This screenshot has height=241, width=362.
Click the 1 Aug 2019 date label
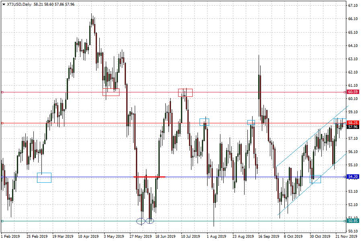[x=216, y=237]
